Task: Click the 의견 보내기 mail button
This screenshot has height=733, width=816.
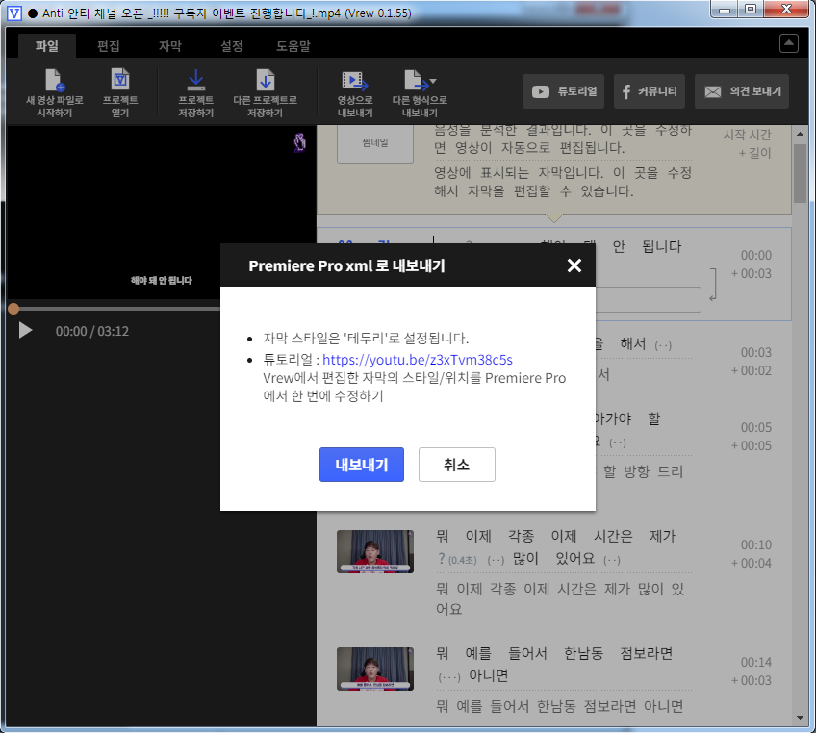Action: click(x=742, y=91)
